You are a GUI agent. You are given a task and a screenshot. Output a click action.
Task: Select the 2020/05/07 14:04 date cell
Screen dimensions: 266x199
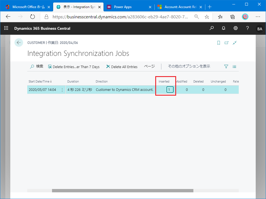42,90
